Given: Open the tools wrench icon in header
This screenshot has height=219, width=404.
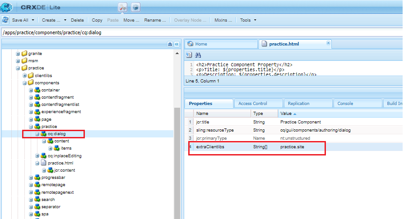Looking at the screenshot, I should click(x=123, y=7).
